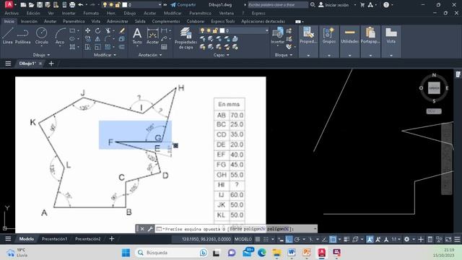Screen dimensions: 462x260
Task: Expand the Capas panel
Action: point(222,55)
